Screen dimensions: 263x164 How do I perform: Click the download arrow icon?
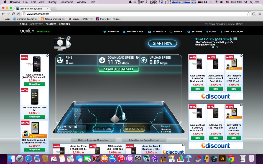(102, 60)
